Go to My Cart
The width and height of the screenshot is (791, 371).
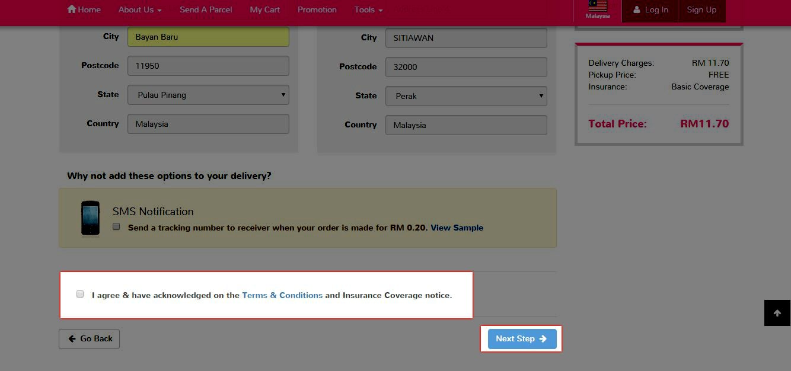pos(264,9)
